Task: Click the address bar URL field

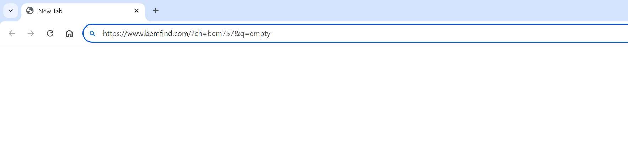Action: point(355,34)
